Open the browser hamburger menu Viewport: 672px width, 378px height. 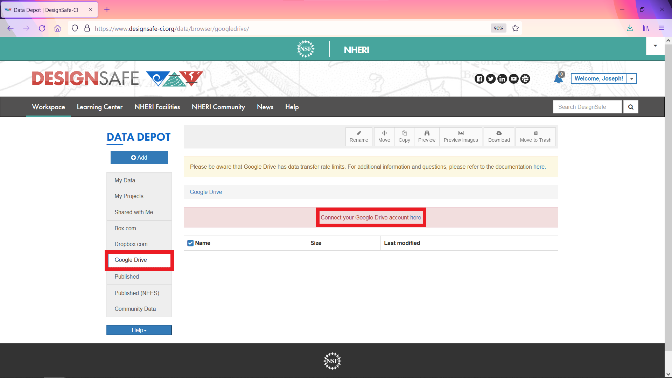click(x=661, y=28)
